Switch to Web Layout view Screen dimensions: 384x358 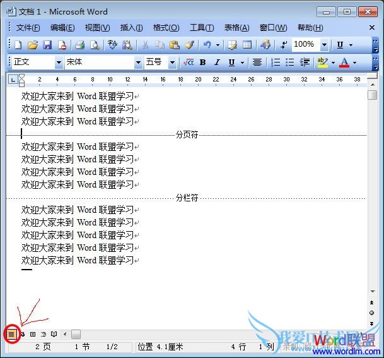(23, 334)
